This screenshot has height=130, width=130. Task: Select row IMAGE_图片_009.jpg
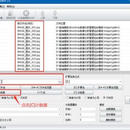click(29, 55)
